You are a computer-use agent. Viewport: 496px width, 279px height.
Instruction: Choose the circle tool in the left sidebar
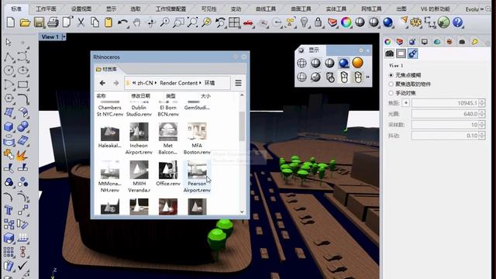click(x=9, y=71)
